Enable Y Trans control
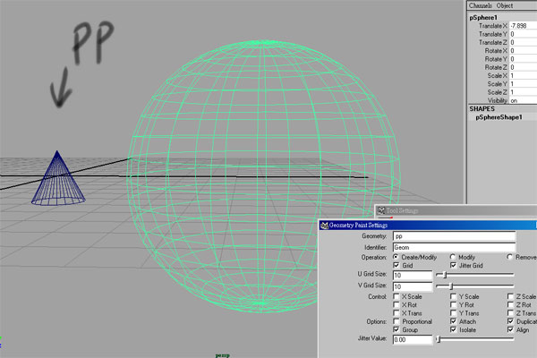This screenshot has width=537, height=358. [x=453, y=312]
